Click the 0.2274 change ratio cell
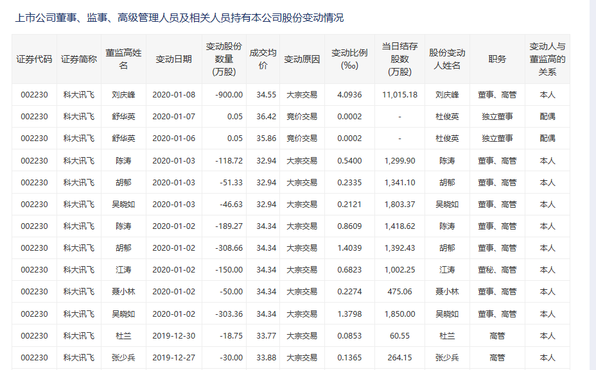596x370 pixels. click(x=349, y=291)
